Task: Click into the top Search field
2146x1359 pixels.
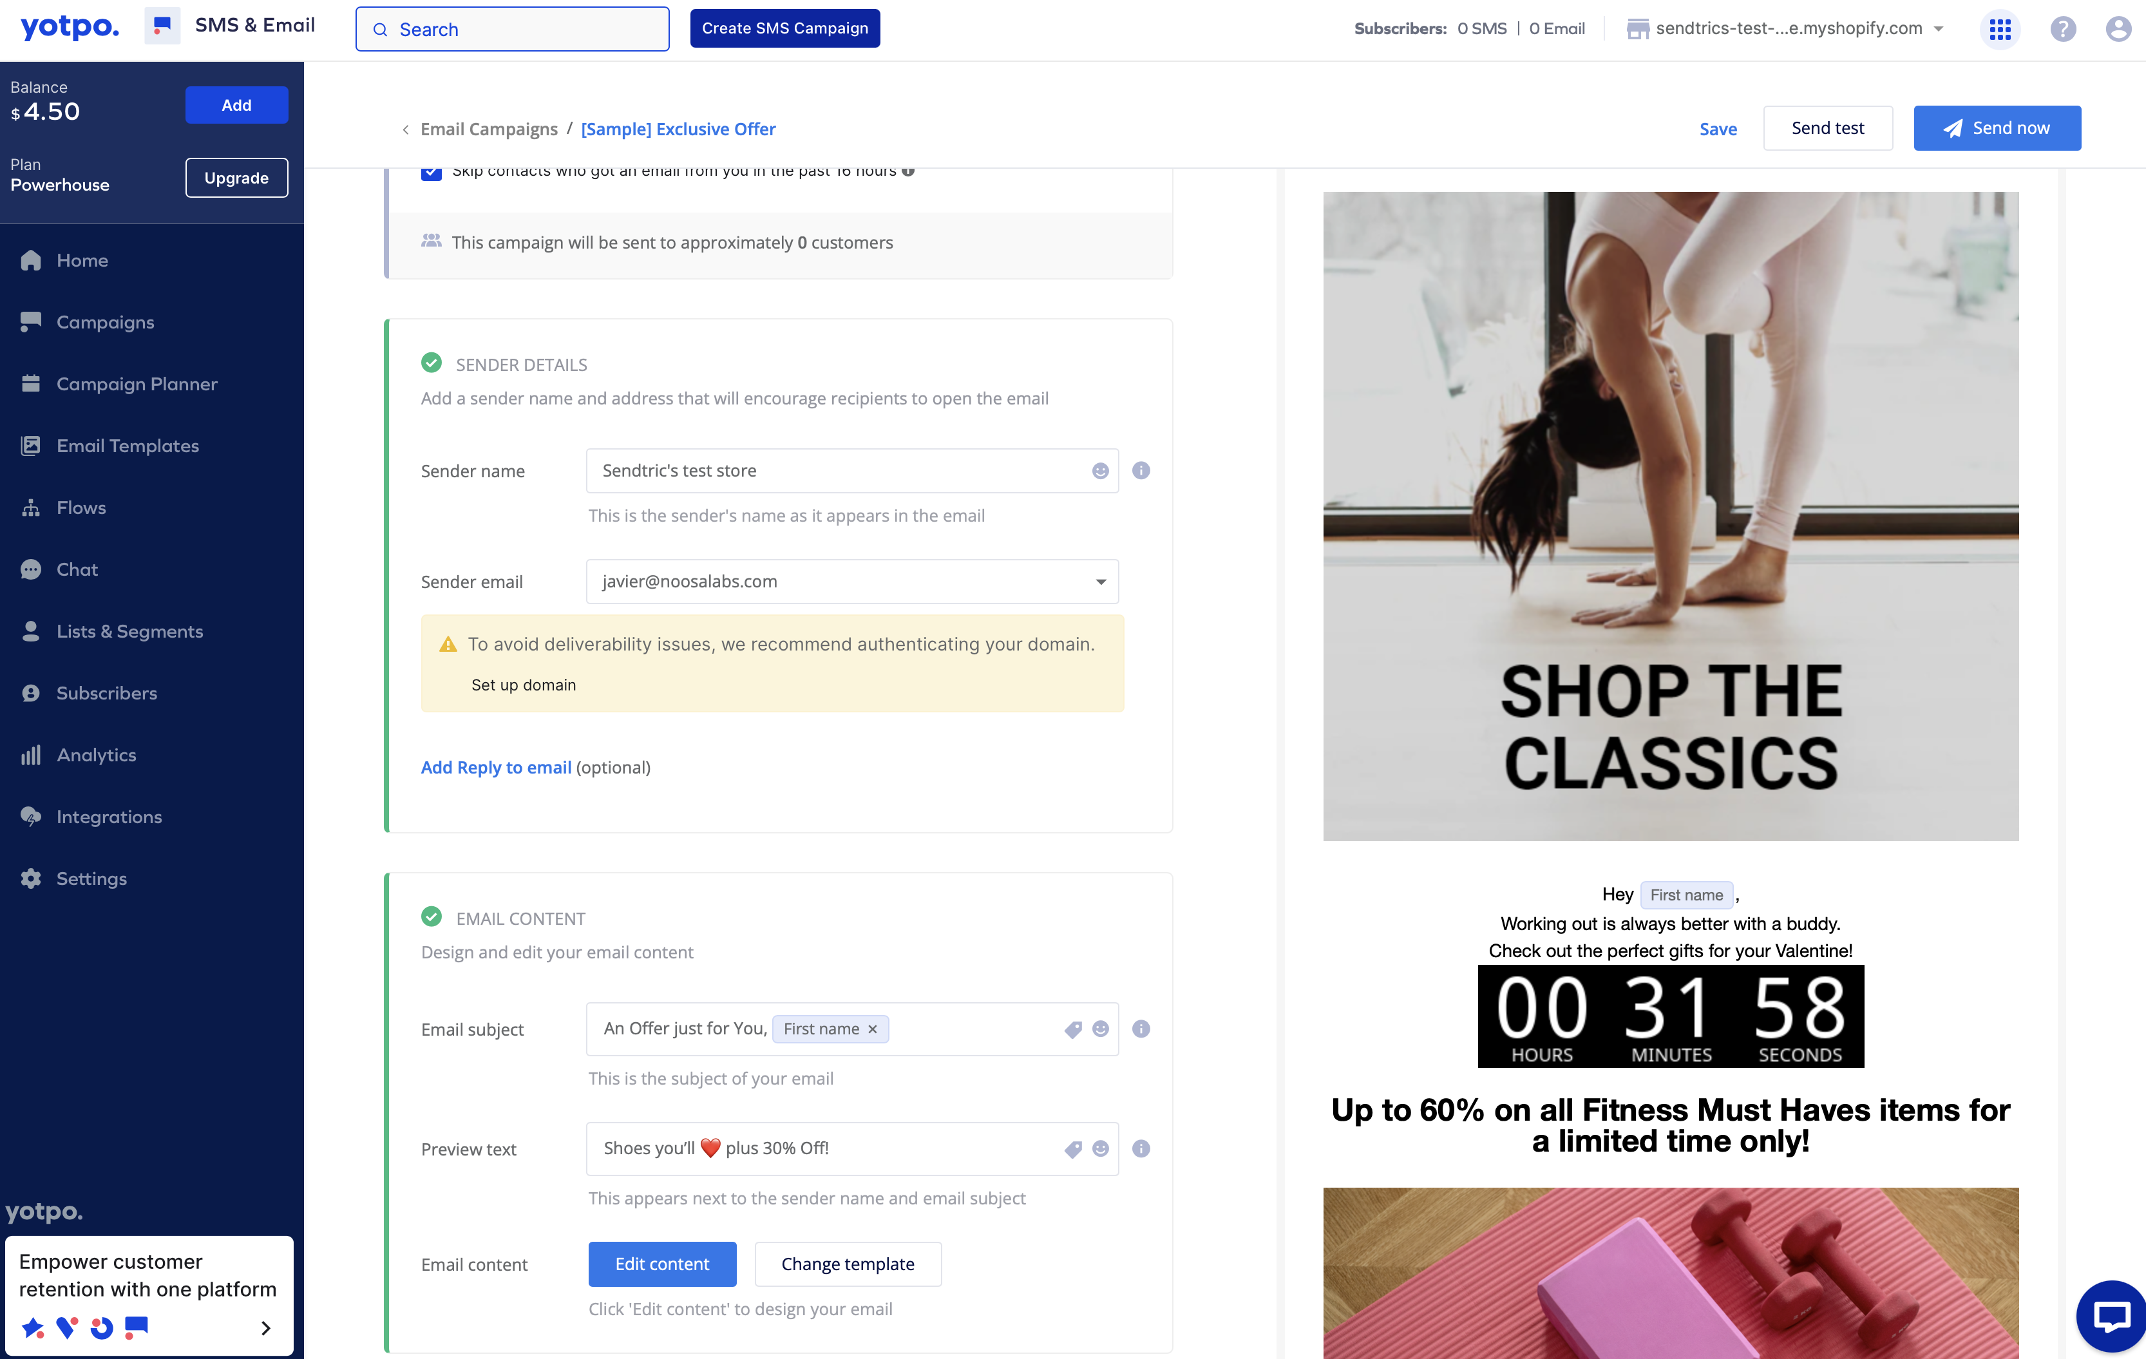Action: tap(513, 30)
